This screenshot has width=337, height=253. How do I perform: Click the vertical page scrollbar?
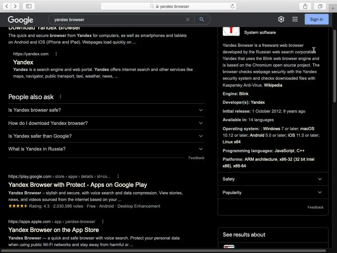pyautogui.click(x=334, y=66)
